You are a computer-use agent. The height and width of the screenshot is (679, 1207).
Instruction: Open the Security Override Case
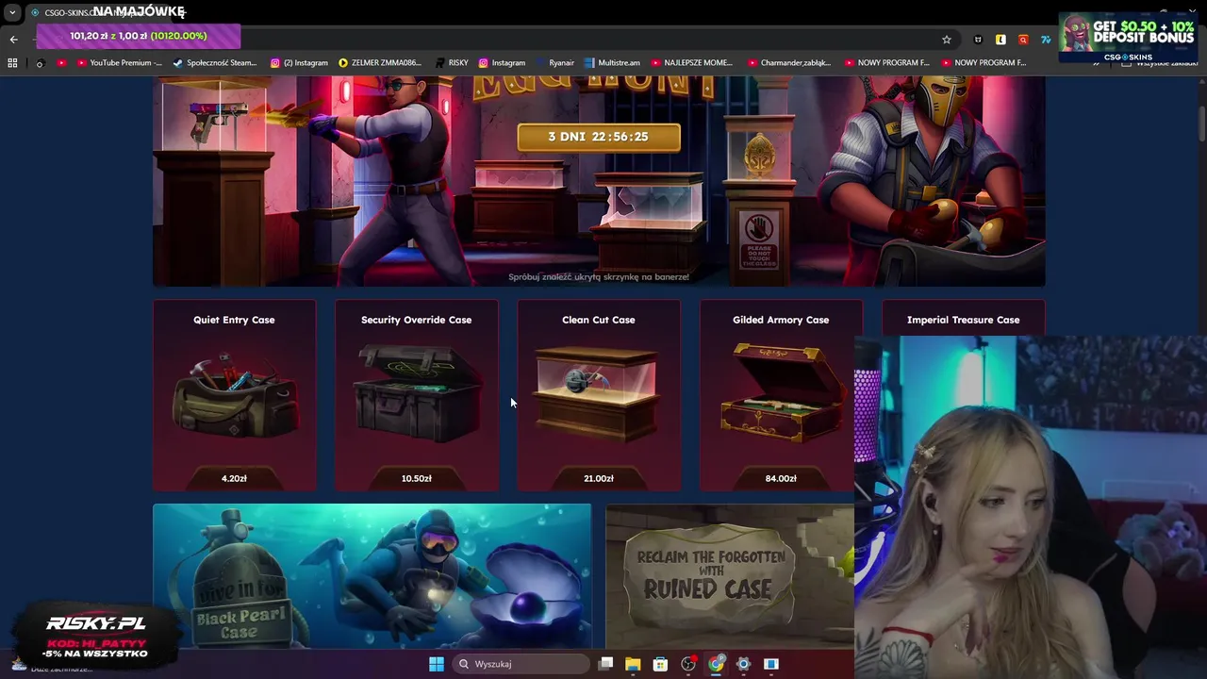coord(416,395)
